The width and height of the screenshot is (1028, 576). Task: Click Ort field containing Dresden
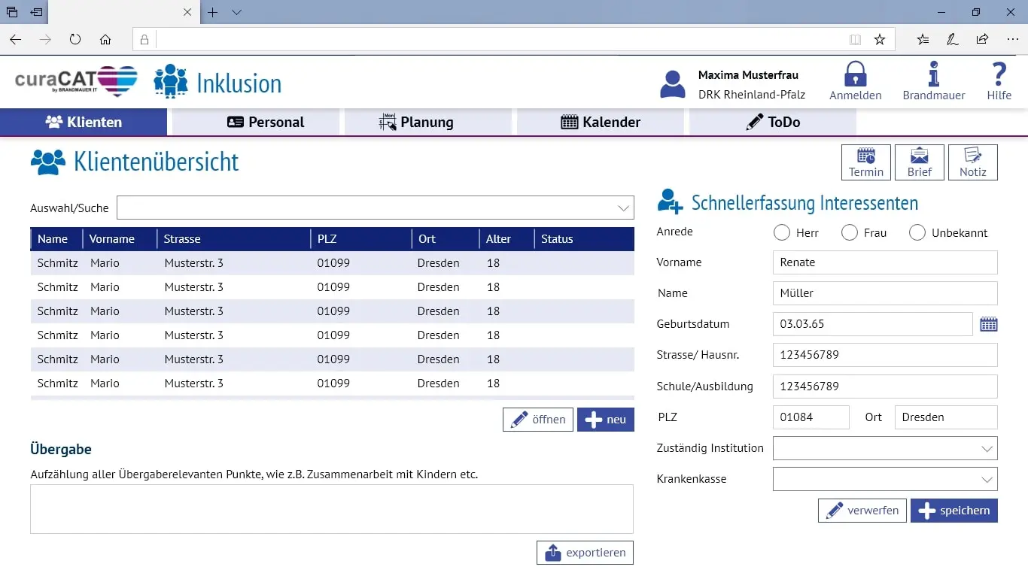[946, 417]
